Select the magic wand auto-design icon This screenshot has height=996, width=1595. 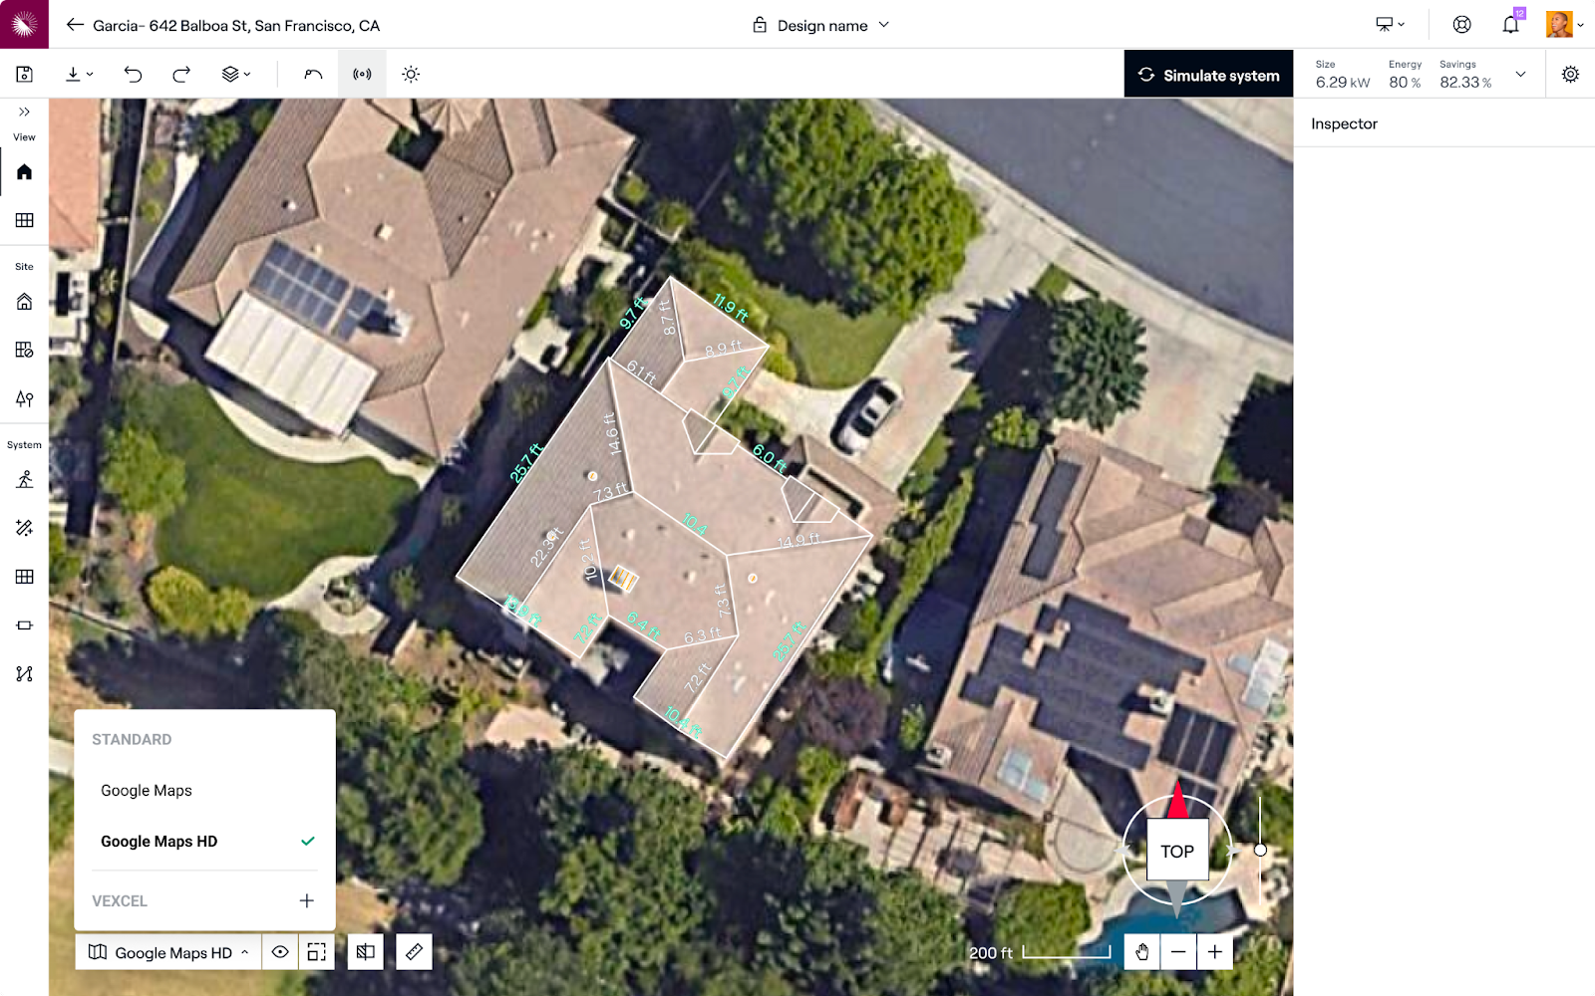[x=24, y=528]
